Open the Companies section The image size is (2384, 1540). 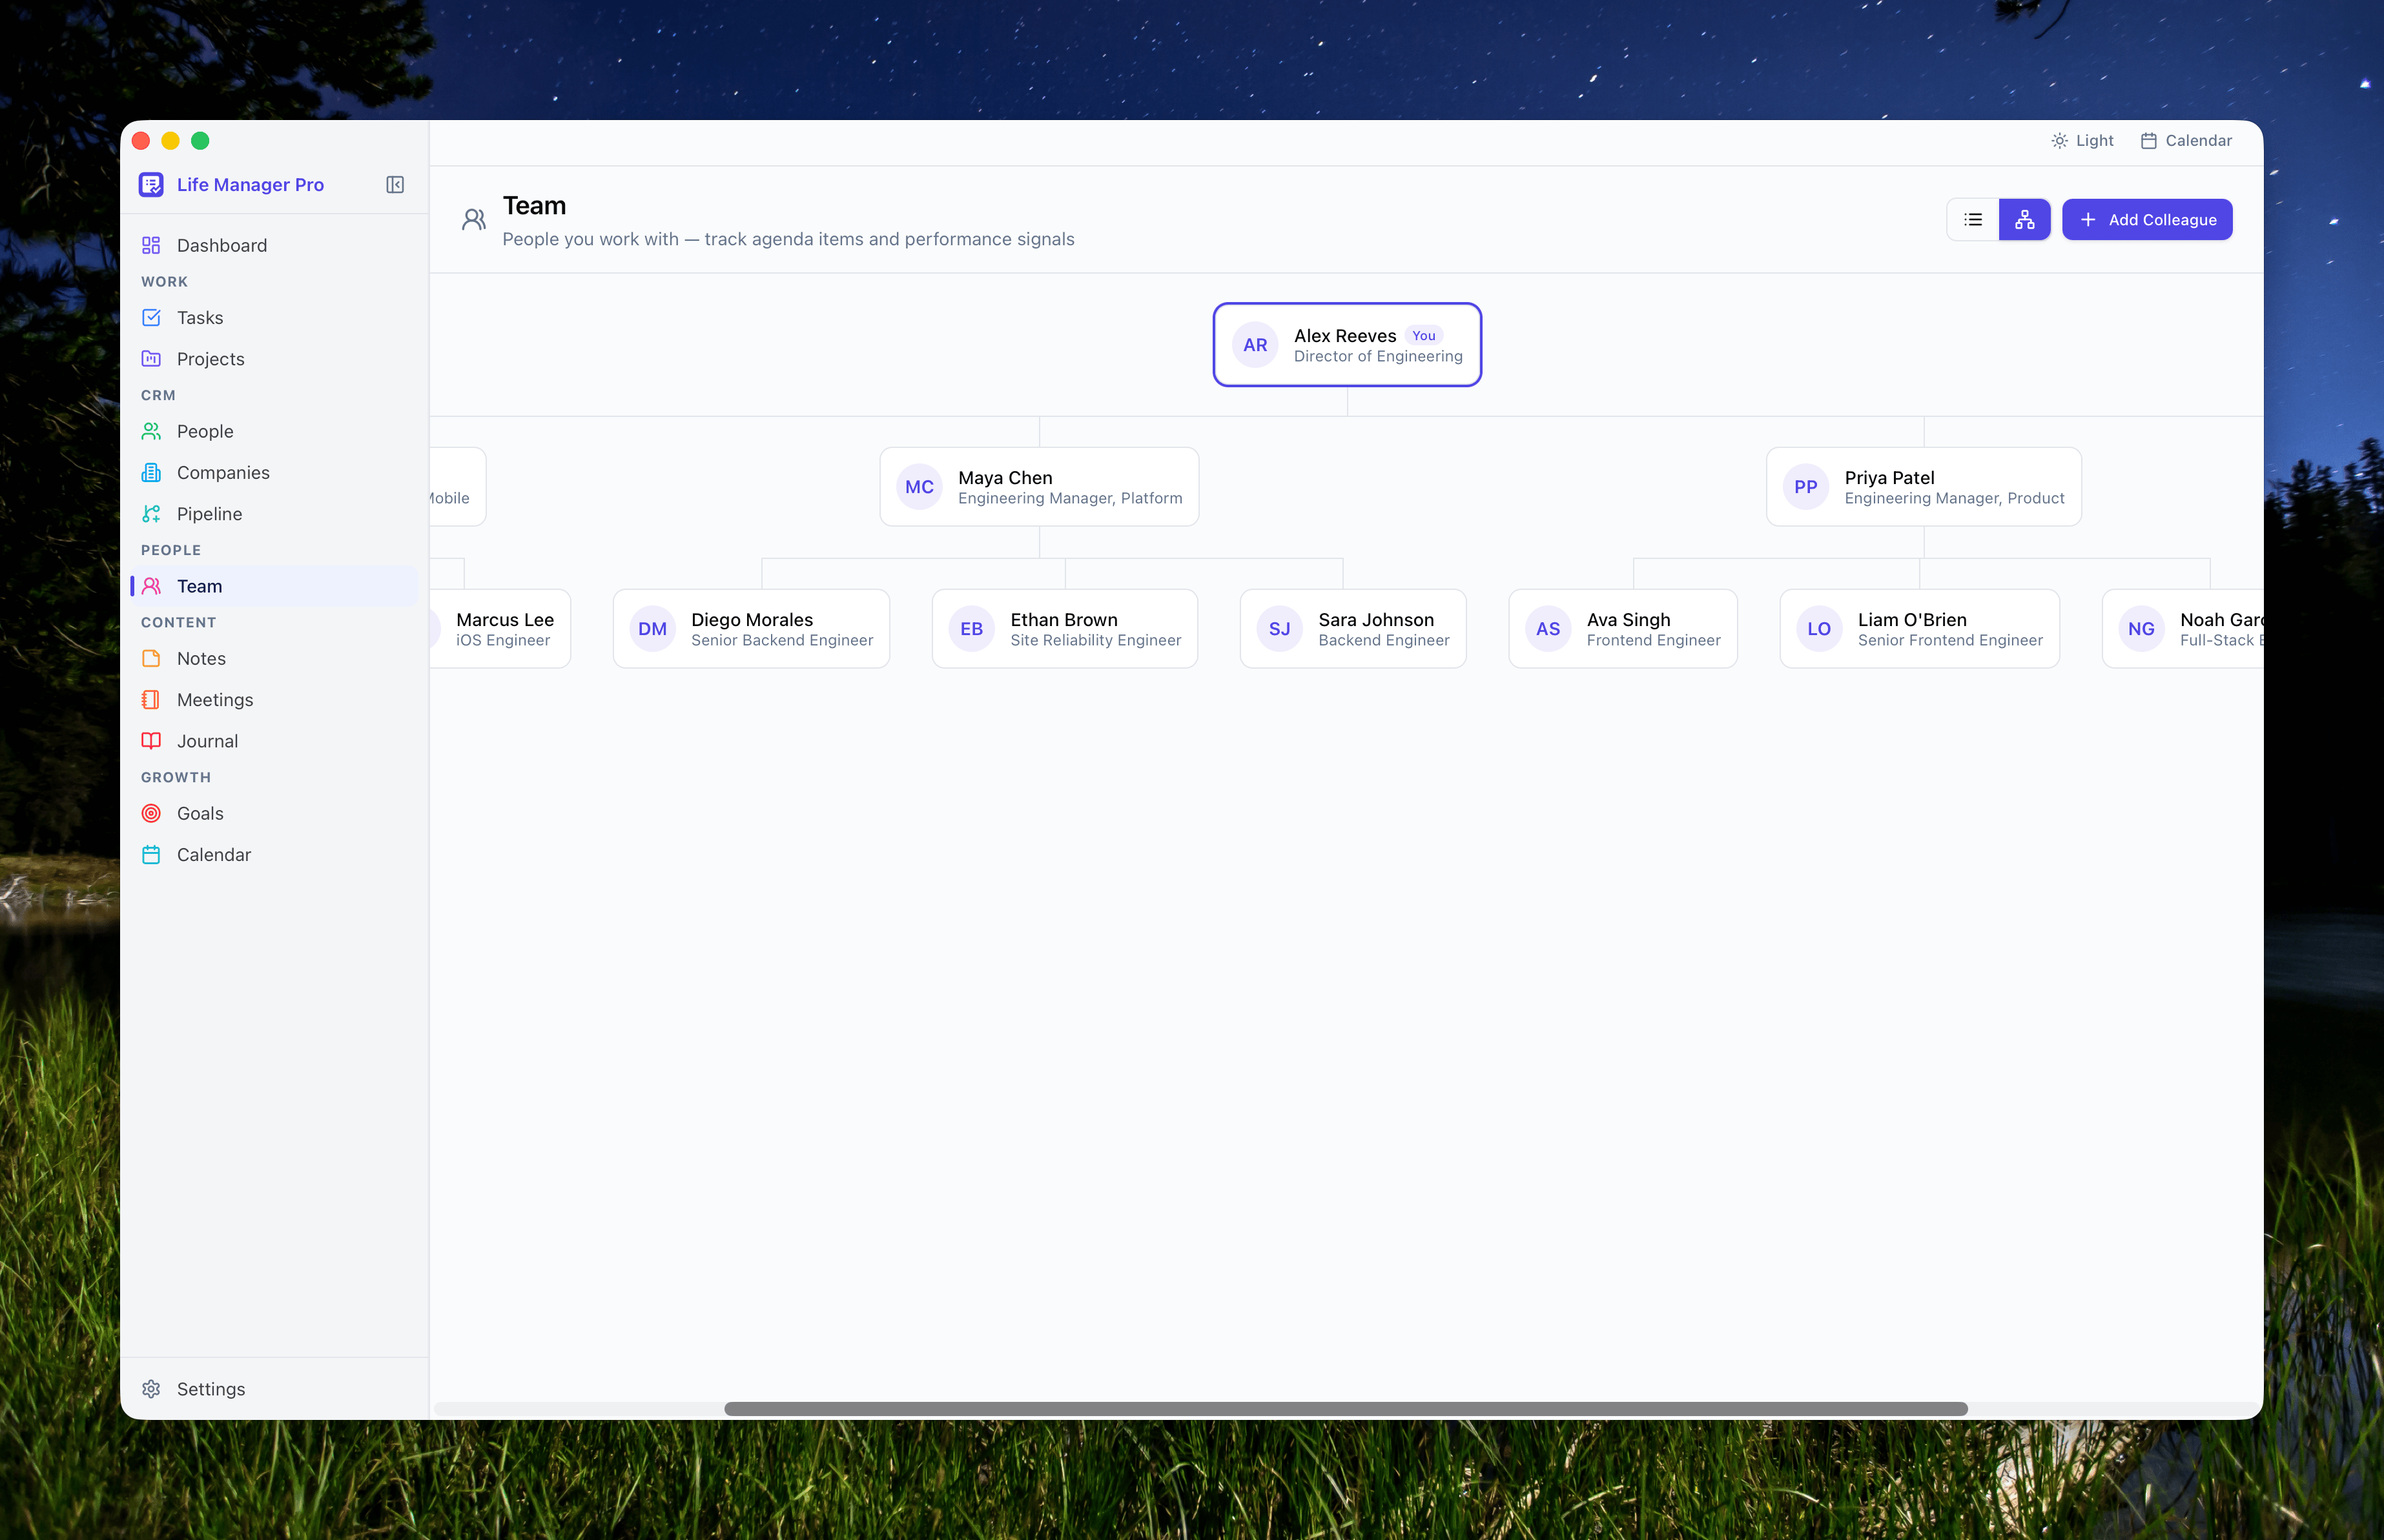pos(274,472)
